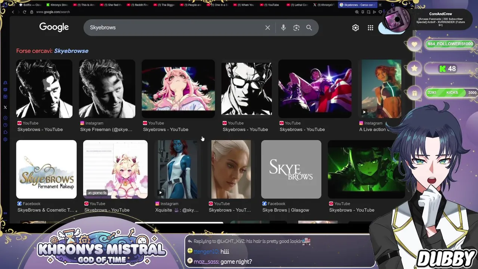Open the X icon in sidebar
The width and height of the screenshot is (478, 269).
(5, 107)
